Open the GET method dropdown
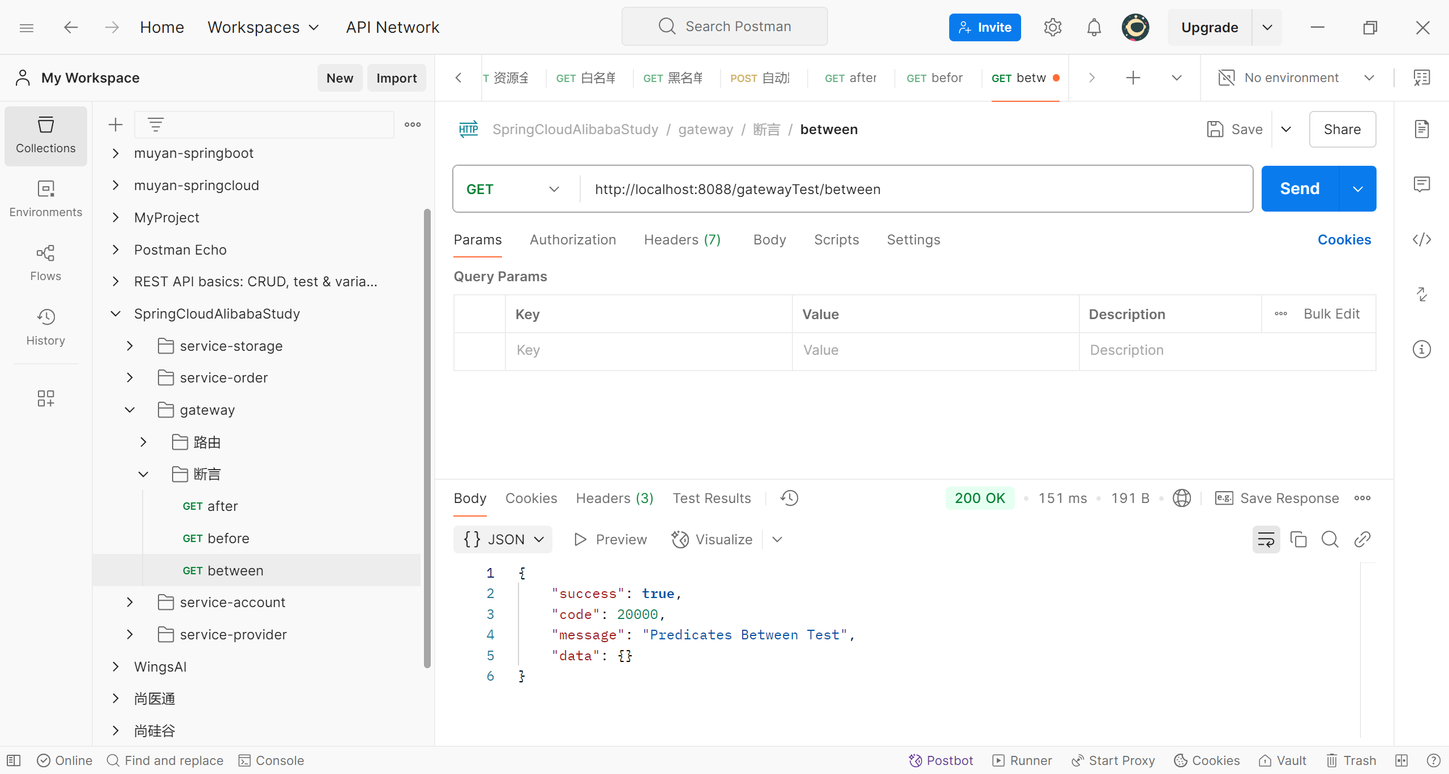 pos(513,189)
